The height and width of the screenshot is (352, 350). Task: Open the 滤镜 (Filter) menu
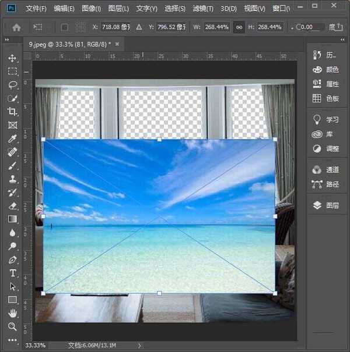pos(202,9)
